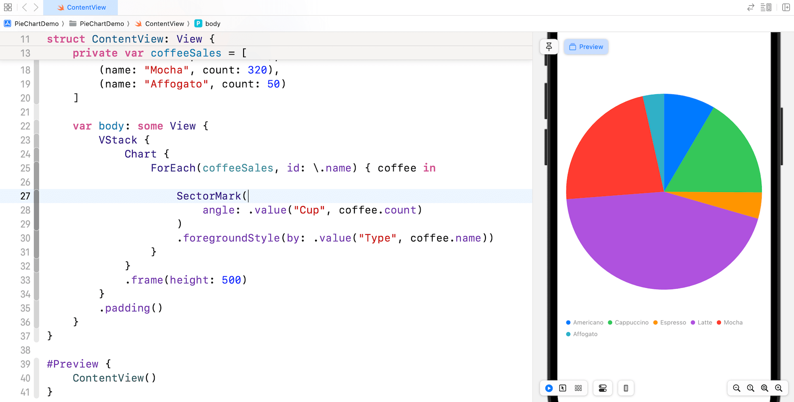Click line number 27 in gutter
This screenshot has height=402, width=794.
pyautogui.click(x=25, y=196)
